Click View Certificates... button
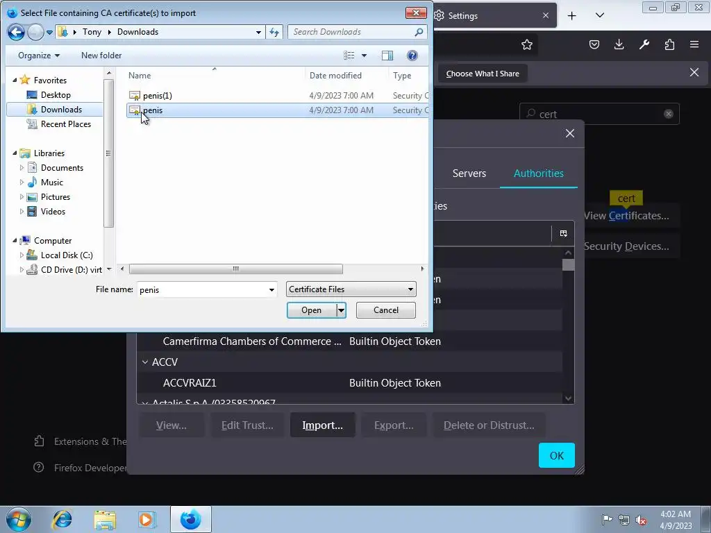The height and width of the screenshot is (533, 711). [626, 216]
